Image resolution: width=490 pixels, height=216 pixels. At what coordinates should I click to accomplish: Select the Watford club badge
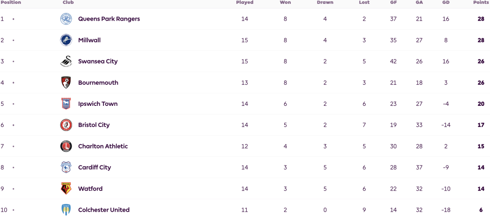pos(66,188)
